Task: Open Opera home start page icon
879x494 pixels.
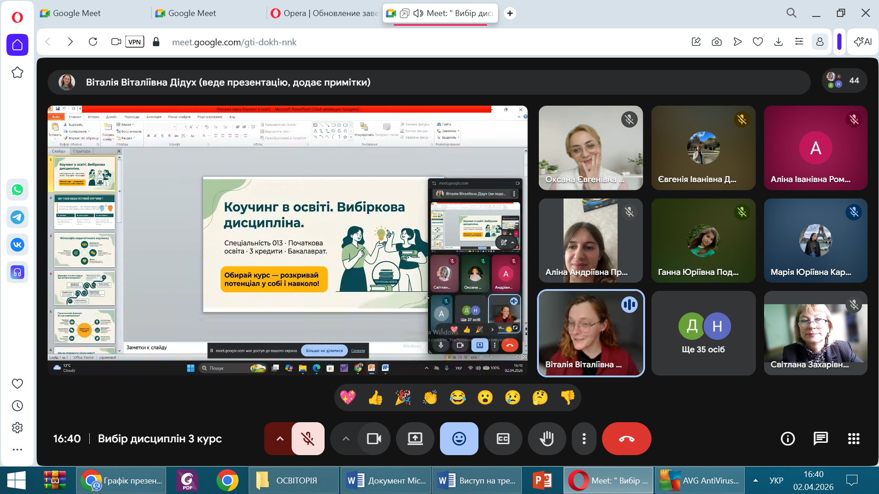Action: click(17, 45)
